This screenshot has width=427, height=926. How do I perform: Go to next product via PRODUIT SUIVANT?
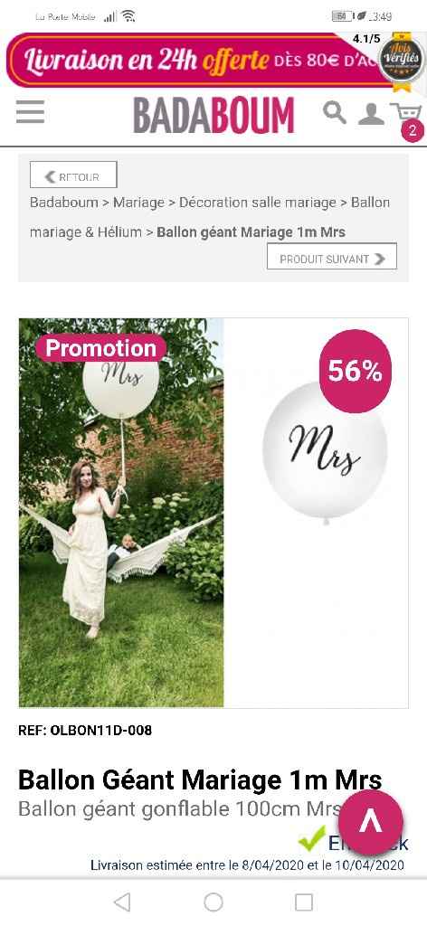(x=332, y=256)
